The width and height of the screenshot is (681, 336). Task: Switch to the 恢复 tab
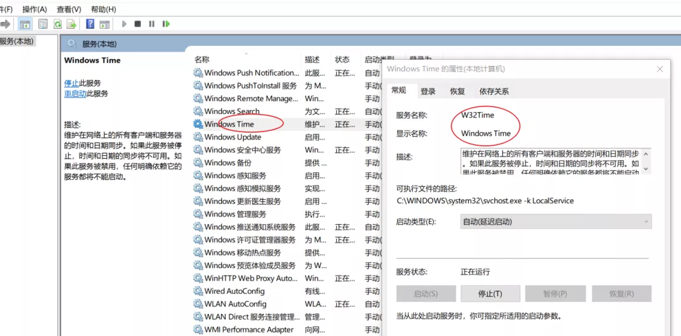[457, 91]
